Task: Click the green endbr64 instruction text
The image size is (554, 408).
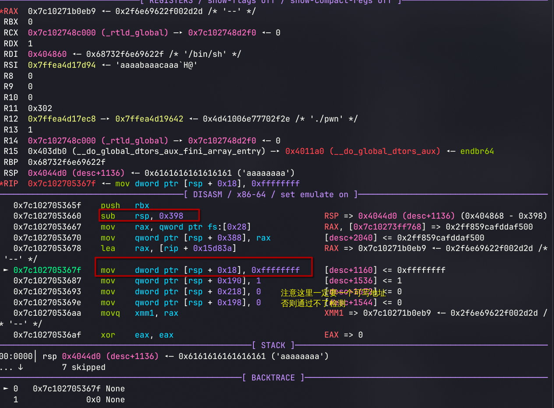Action: tap(477, 151)
